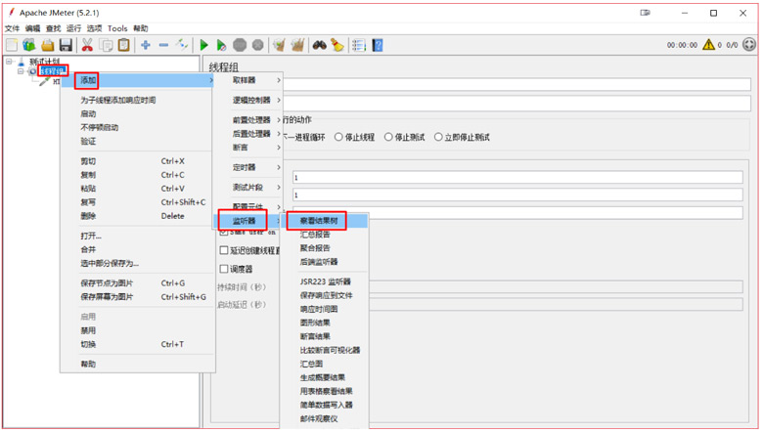763x432 pixels.
Task: Click the 线程组 gear icon in tree
Action: [x=32, y=71]
